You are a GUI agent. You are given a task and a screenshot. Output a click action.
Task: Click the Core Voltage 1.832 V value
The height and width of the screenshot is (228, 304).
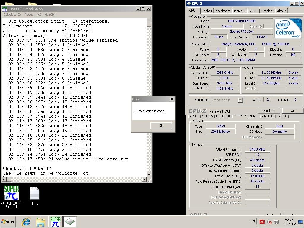point(262,37)
